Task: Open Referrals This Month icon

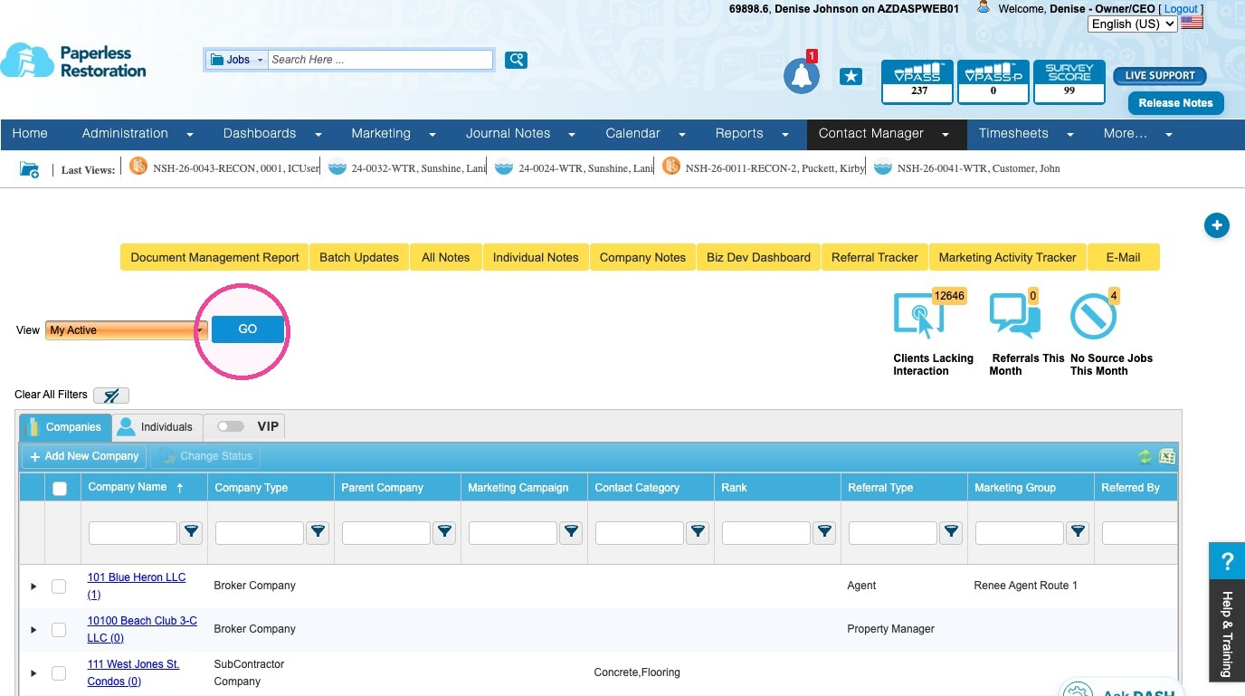Action: pos(1014,317)
